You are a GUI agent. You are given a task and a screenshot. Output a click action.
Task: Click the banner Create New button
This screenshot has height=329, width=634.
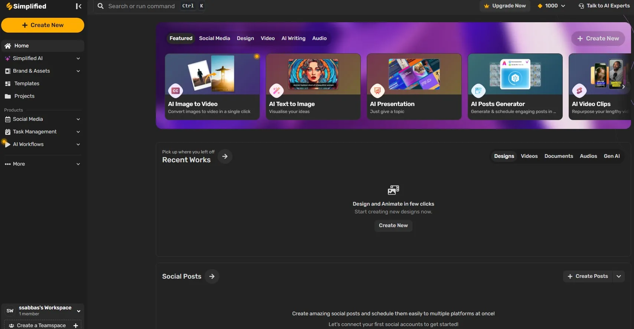click(598, 39)
